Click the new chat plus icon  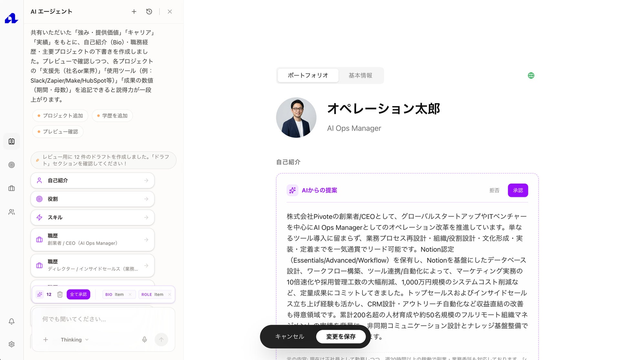click(134, 12)
